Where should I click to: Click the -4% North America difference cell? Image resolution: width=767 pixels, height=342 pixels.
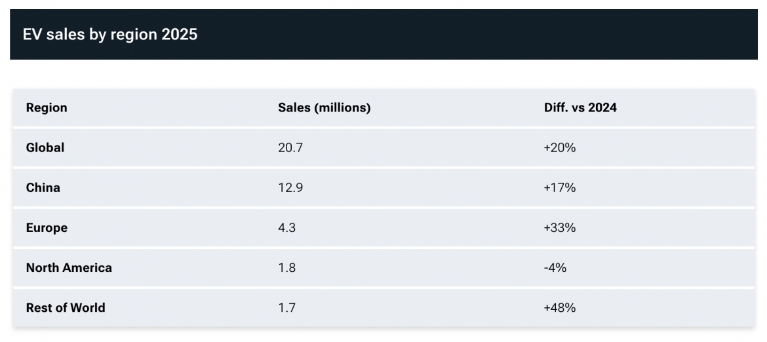[555, 268]
